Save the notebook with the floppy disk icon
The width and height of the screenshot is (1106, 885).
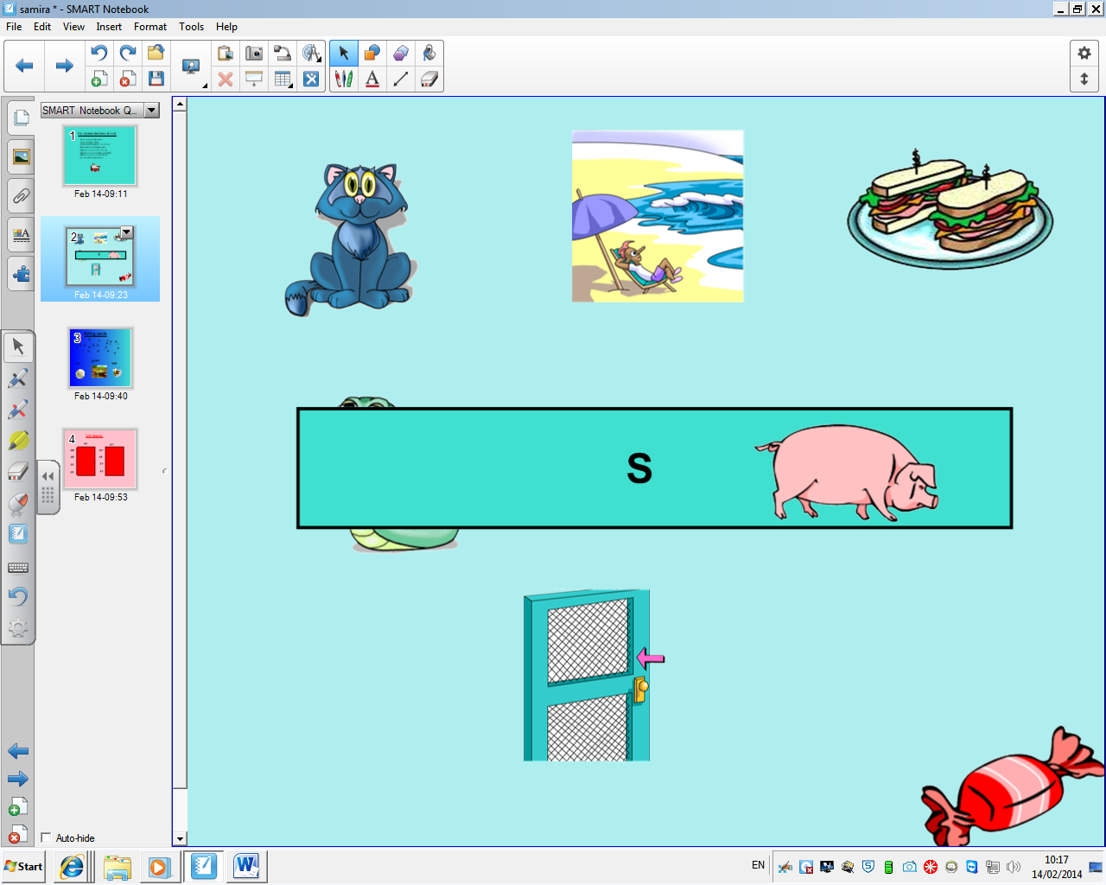point(155,79)
